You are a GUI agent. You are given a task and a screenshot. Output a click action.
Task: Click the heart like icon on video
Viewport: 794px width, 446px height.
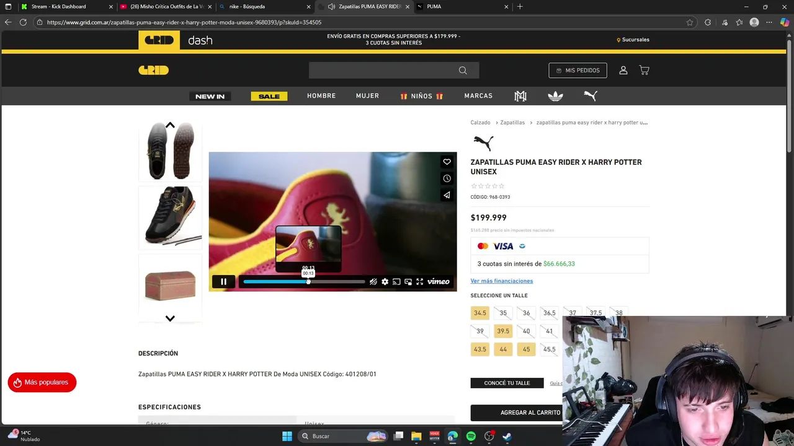click(447, 162)
